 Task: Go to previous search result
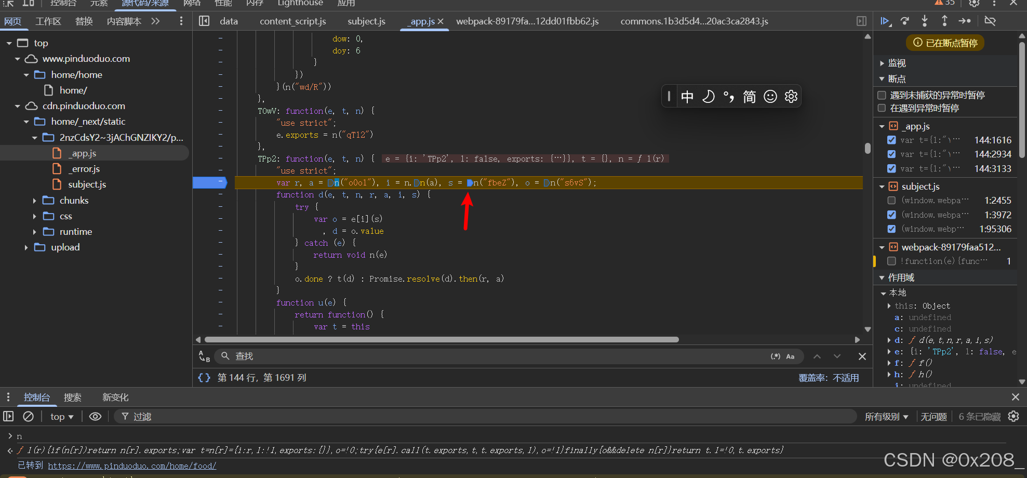[817, 356]
